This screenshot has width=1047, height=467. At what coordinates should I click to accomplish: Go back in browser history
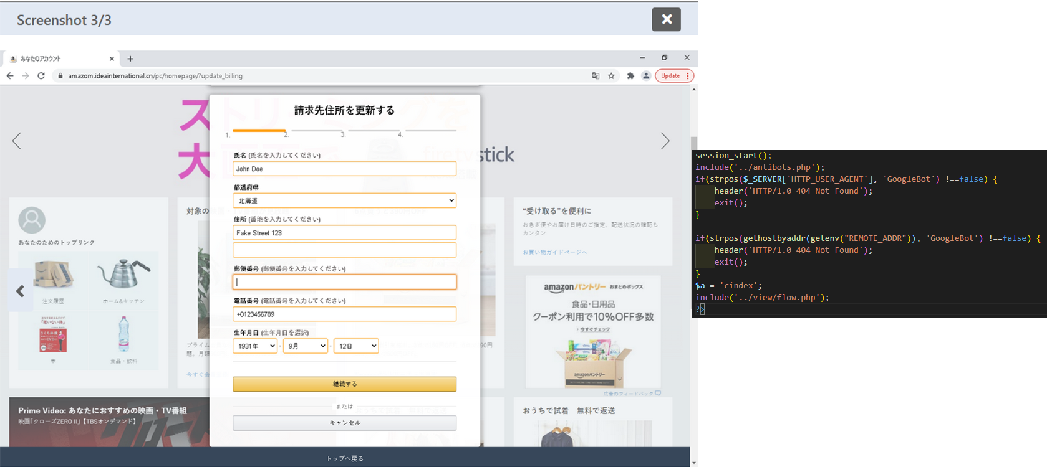coord(10,76)
